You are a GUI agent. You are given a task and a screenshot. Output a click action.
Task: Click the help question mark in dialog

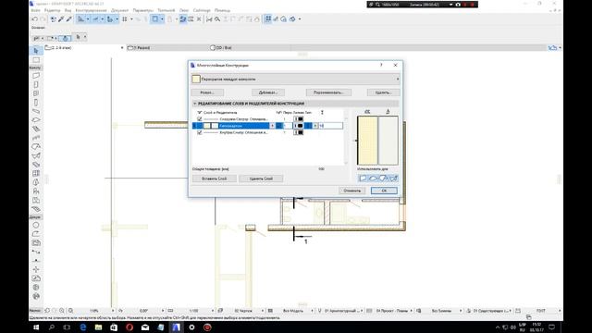[381, 66]
